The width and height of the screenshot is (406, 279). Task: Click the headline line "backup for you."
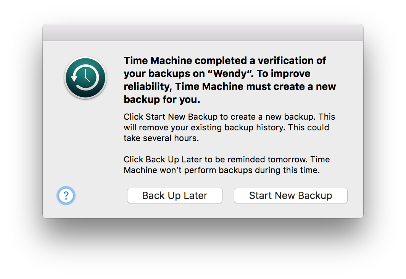[x=162, y=99]
